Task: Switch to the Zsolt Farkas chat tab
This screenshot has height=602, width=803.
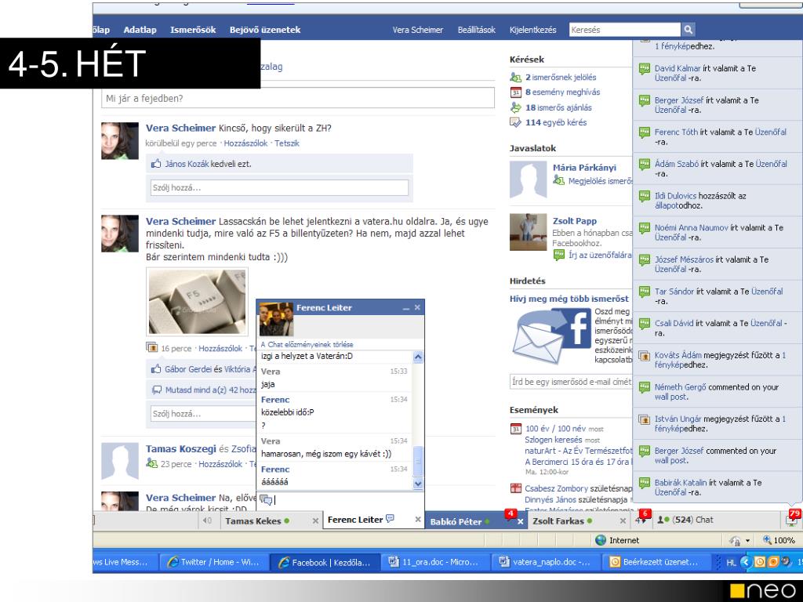Action: click(x=558, y=521)
